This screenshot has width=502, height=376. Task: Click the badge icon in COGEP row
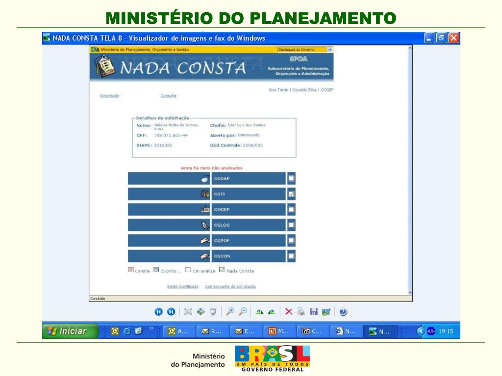tap(205, 210)
